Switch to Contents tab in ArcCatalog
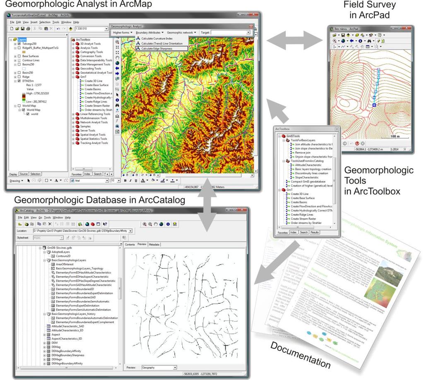The height and width of the screenshot is (380, 424). coord(130,245)
